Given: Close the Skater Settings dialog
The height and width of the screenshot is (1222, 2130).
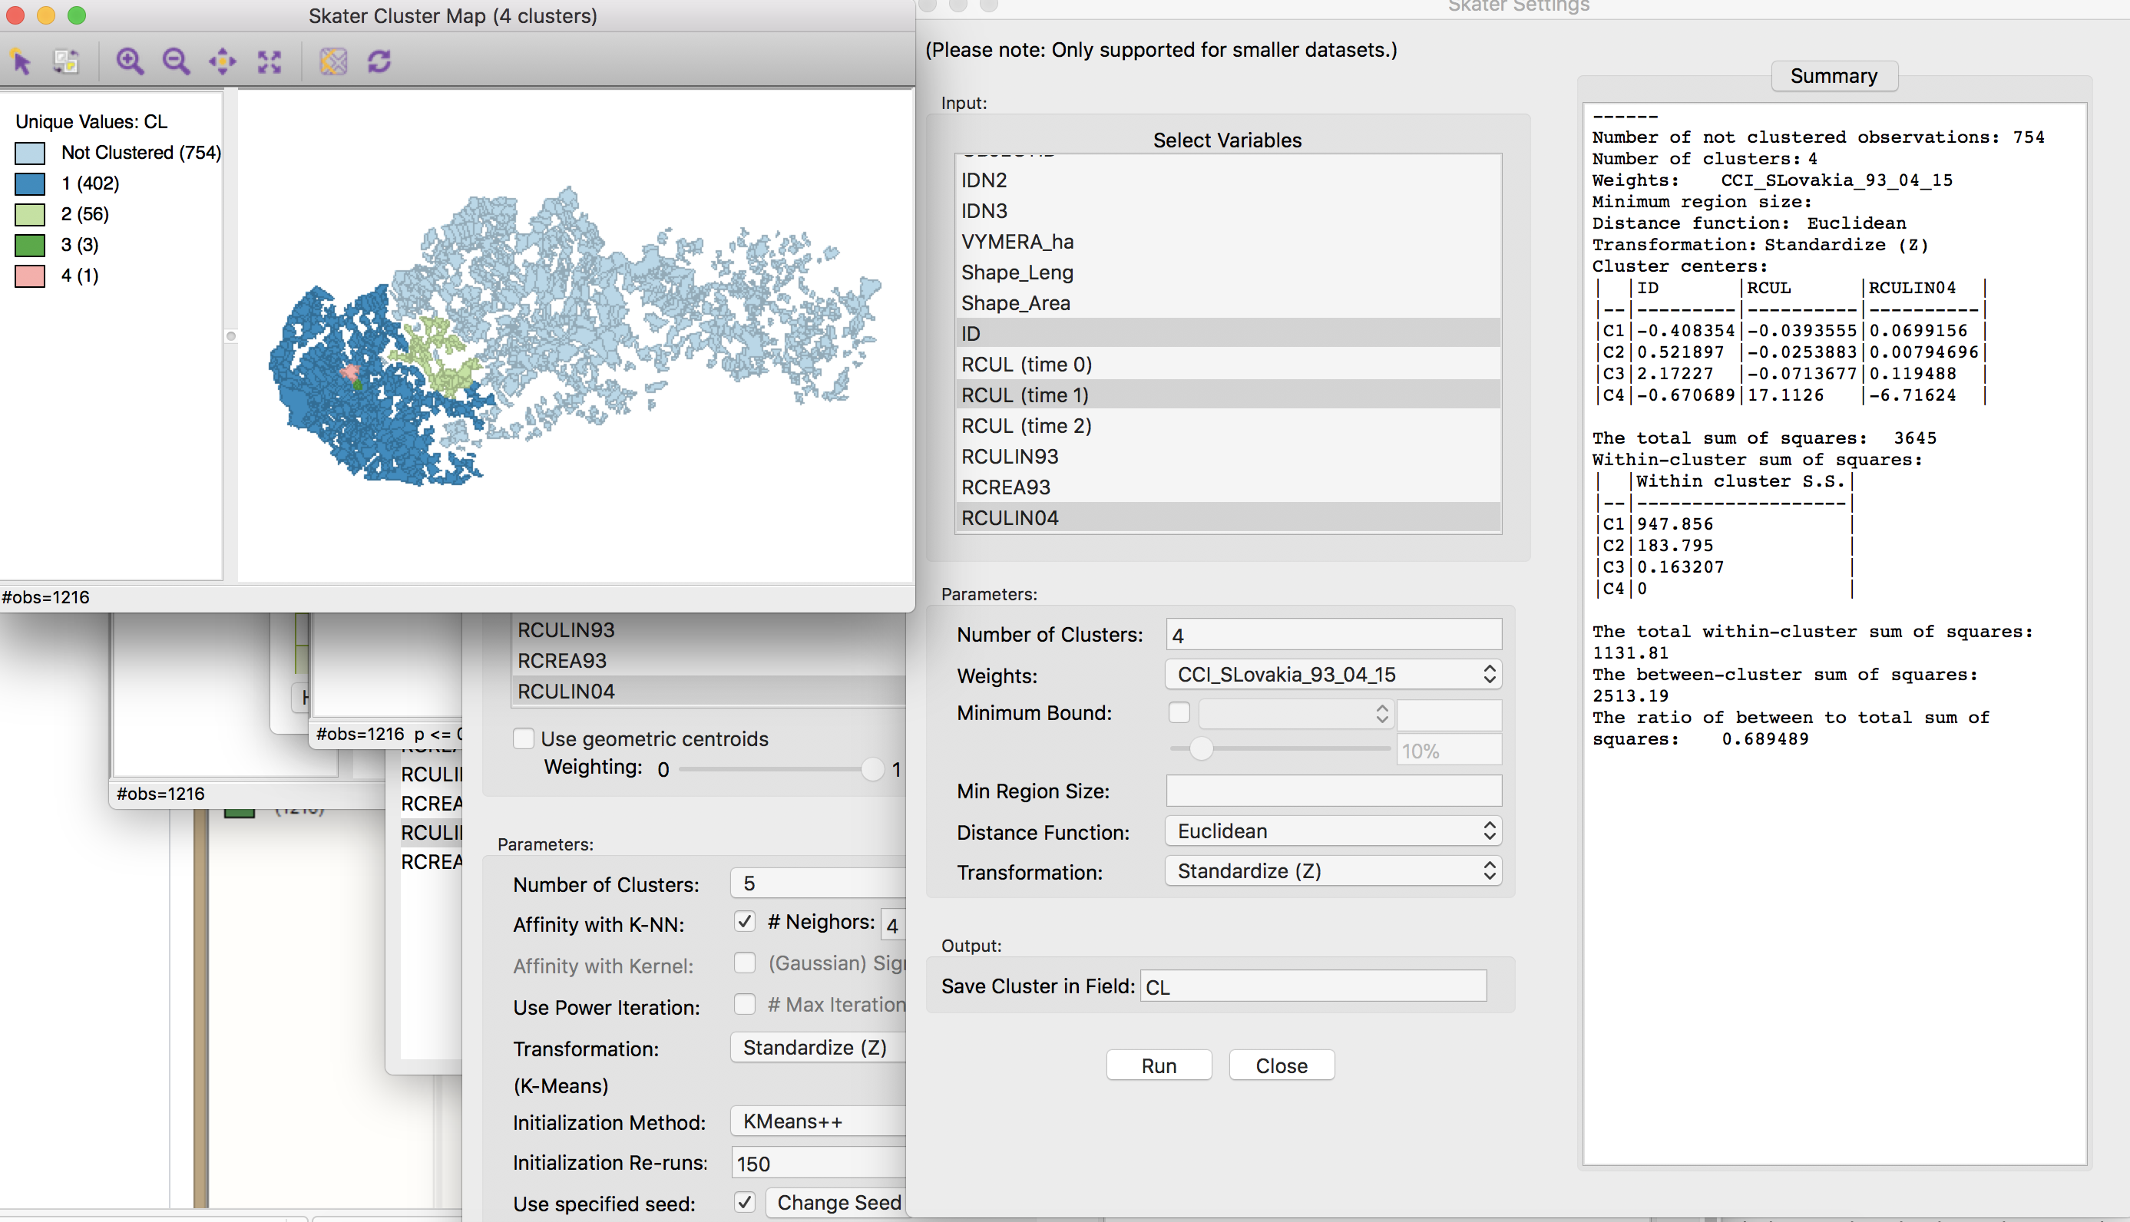Looking at the screenshot, I should pyautogui.click(x=1282, y=1065).
